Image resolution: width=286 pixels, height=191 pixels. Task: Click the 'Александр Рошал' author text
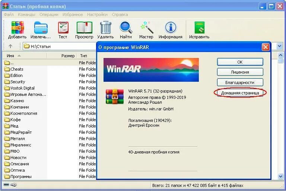pos(145,102)
